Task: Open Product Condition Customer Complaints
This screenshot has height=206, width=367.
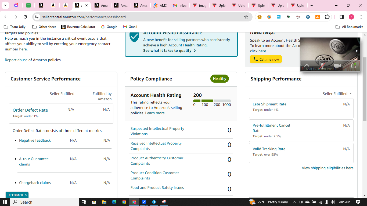Action: point(155,175)
